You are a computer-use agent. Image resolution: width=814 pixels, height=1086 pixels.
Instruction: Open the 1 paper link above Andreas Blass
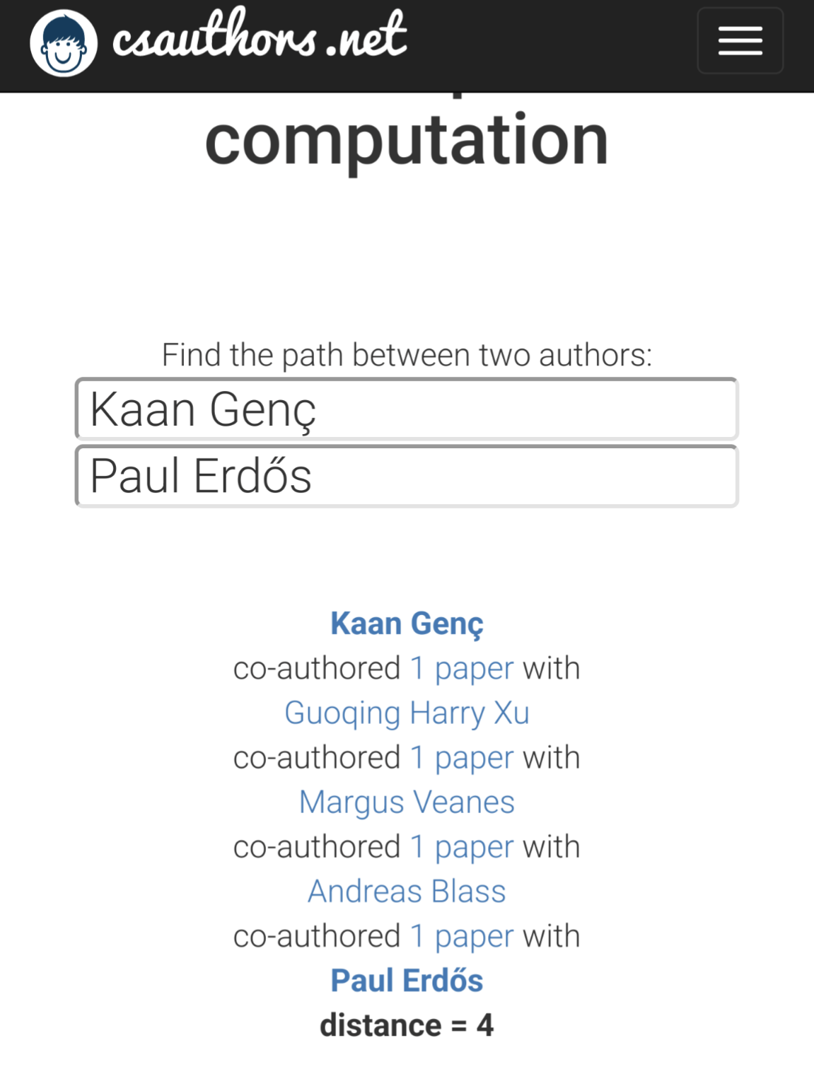462,846
